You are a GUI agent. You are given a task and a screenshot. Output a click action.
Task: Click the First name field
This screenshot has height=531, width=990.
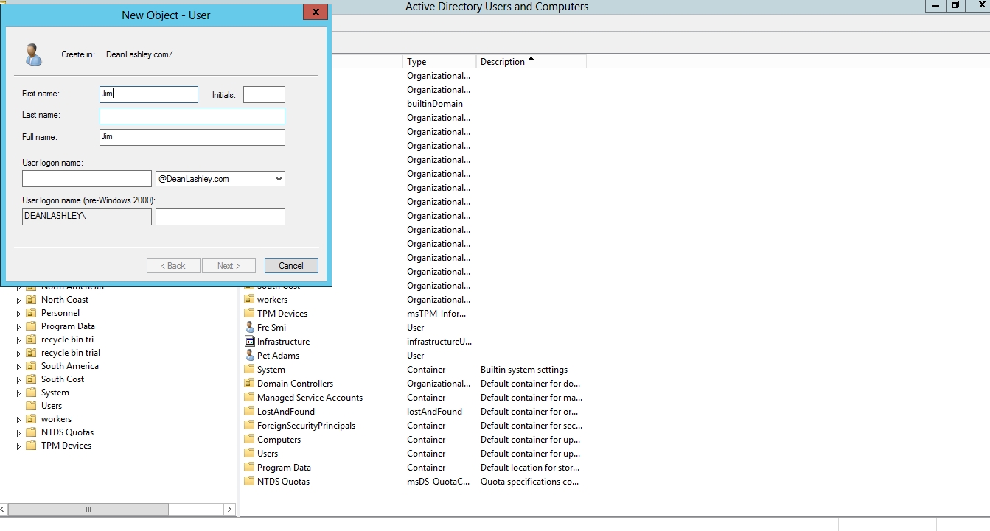point(149,94)
